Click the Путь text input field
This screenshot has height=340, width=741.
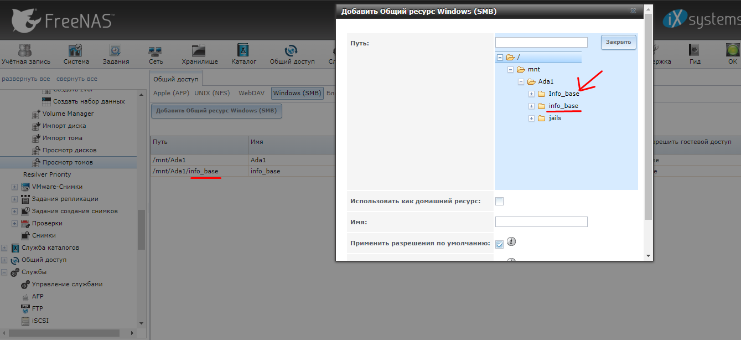pyautogui.click(x=541, y=42)
